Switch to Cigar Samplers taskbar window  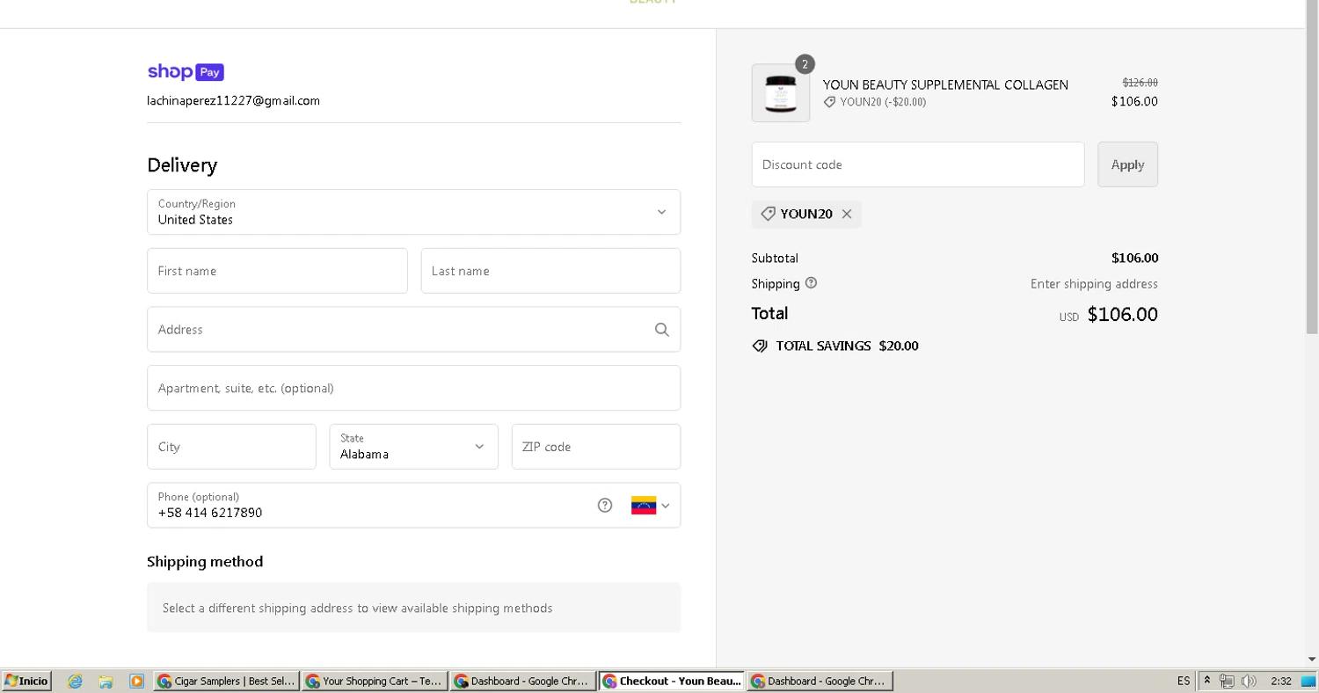coord(227,681)
